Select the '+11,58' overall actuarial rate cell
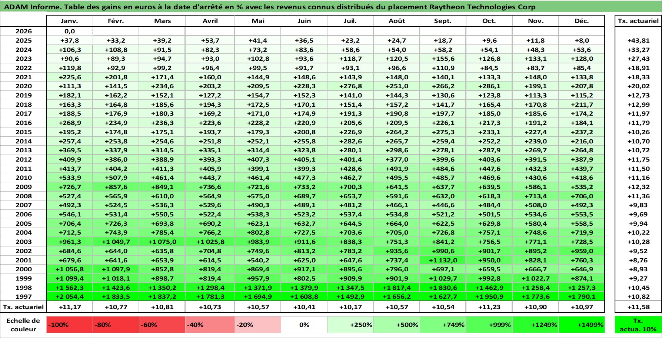Screen dimensions: 662x338 638,307
